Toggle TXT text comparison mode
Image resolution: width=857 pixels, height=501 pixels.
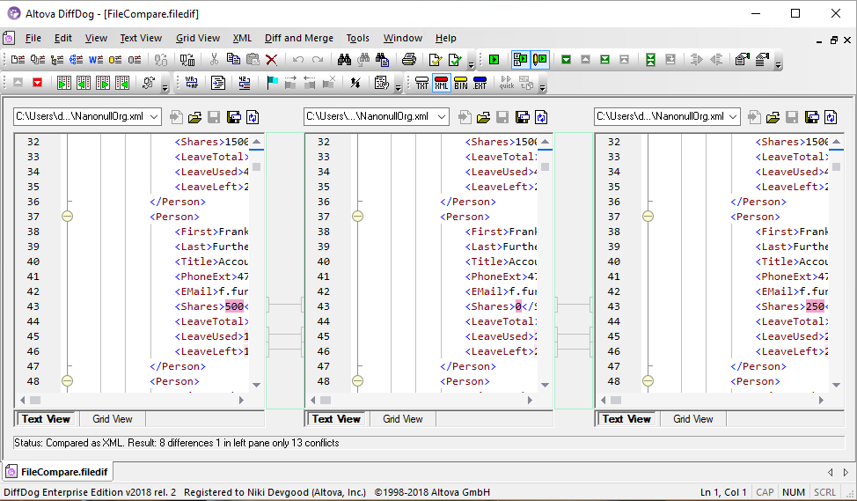pyautogui.click(x=422, y=83)
